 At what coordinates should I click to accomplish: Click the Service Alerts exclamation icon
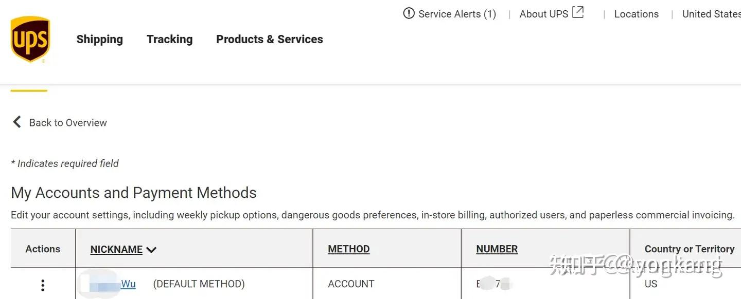pyautogui.click(x=408, y=13)
